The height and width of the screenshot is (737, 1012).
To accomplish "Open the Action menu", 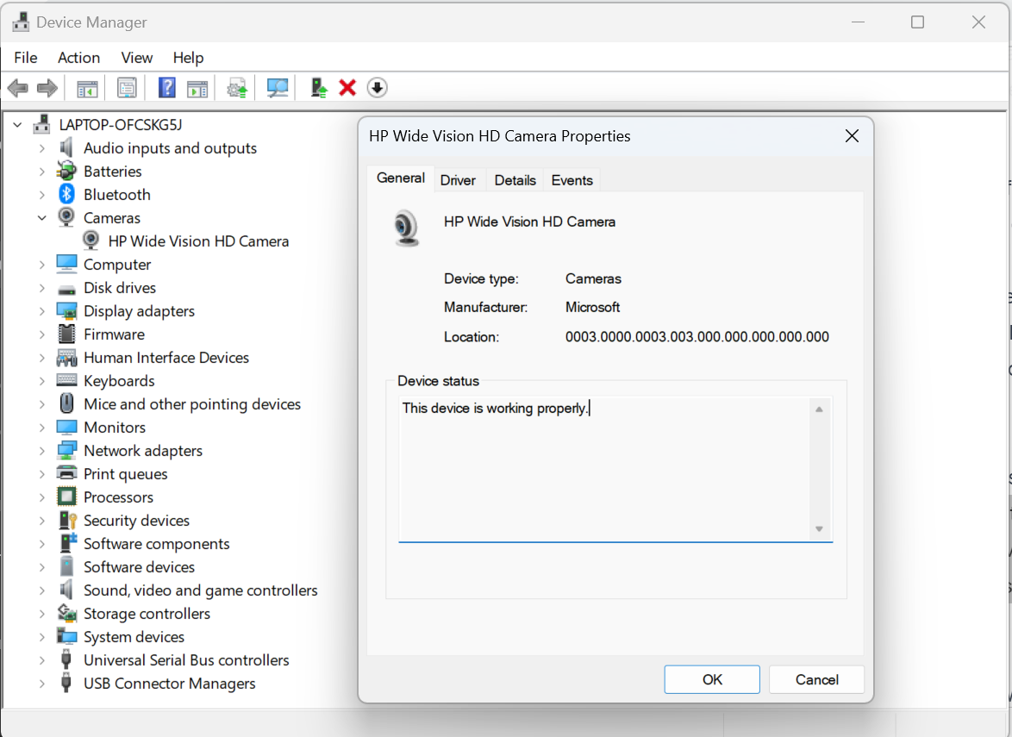I will (x=78, y=58).
